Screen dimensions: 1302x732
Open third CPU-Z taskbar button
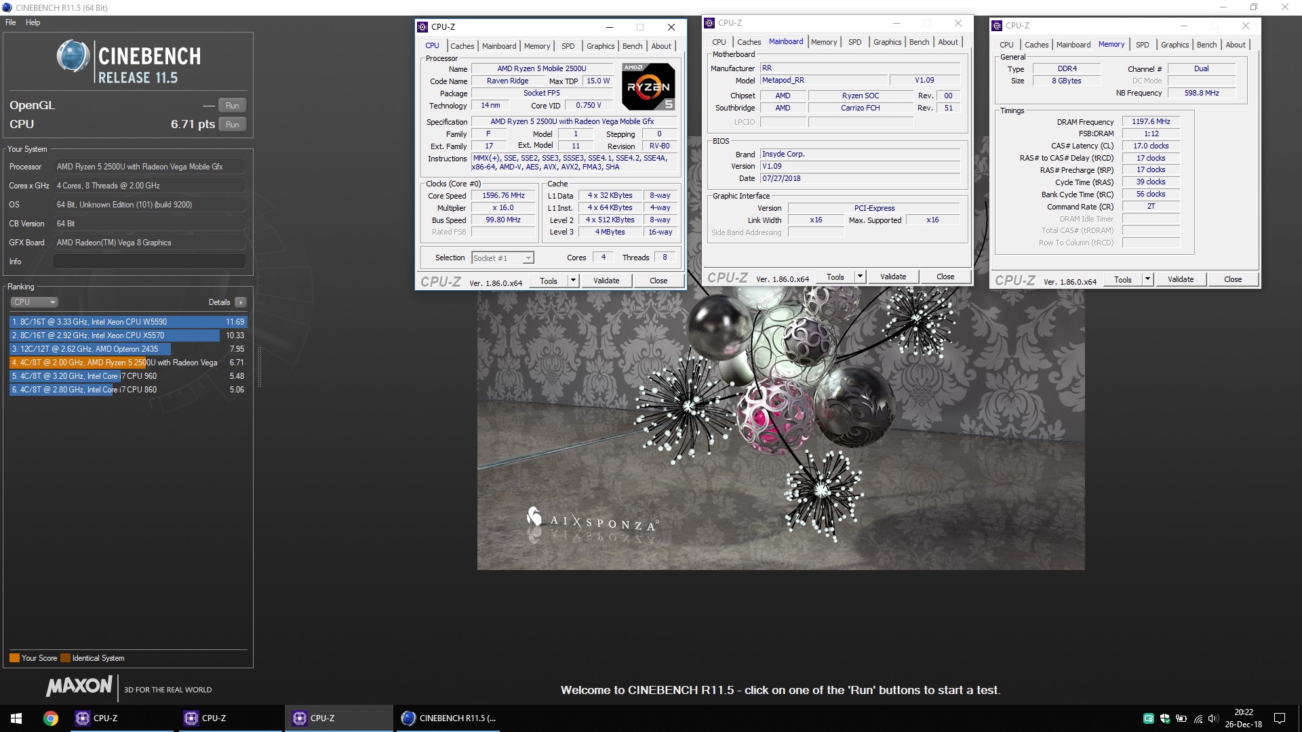[x=339, y=718]
